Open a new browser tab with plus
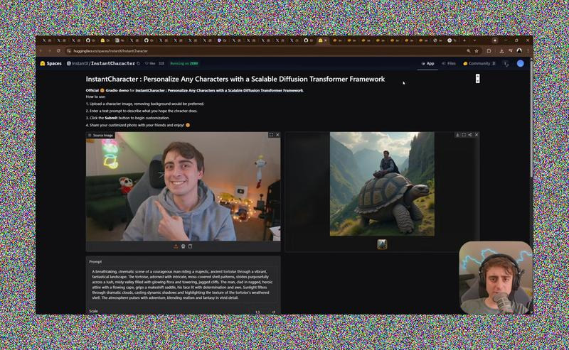Screen dimensions: 569x350 [464, 40]
